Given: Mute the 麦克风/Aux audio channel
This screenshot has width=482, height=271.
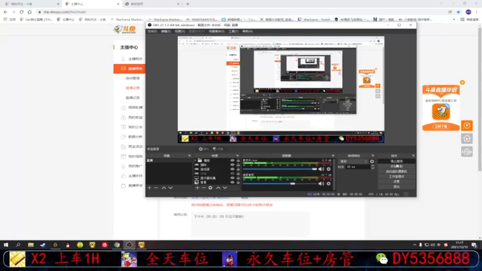Looking at the screenshot, I should coord(321,169).
